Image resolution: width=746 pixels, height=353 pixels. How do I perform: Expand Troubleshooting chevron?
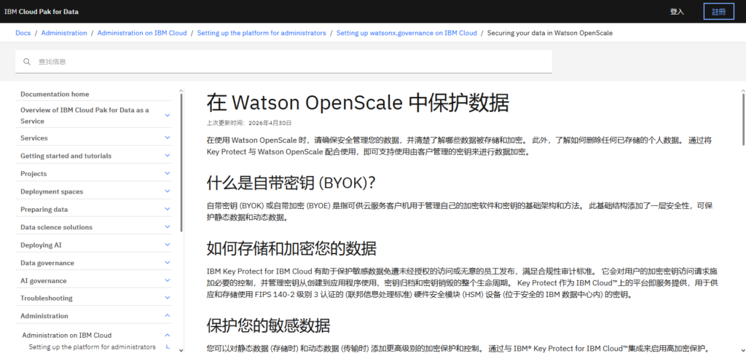[x=167, y=298]
